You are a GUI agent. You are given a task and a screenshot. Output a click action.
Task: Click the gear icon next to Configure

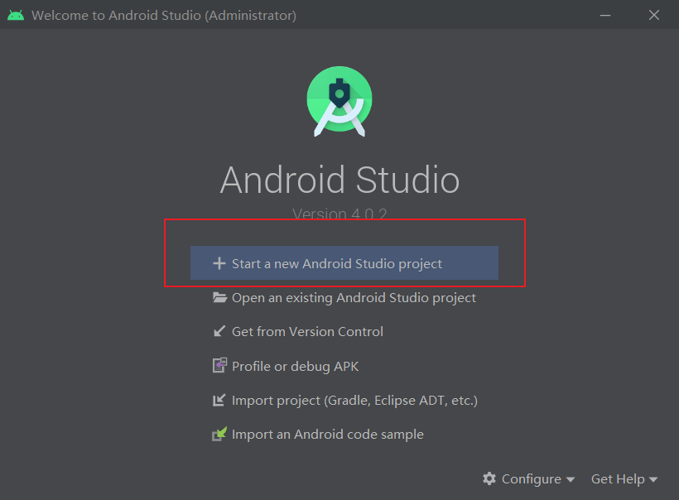(x=490, y=478)
